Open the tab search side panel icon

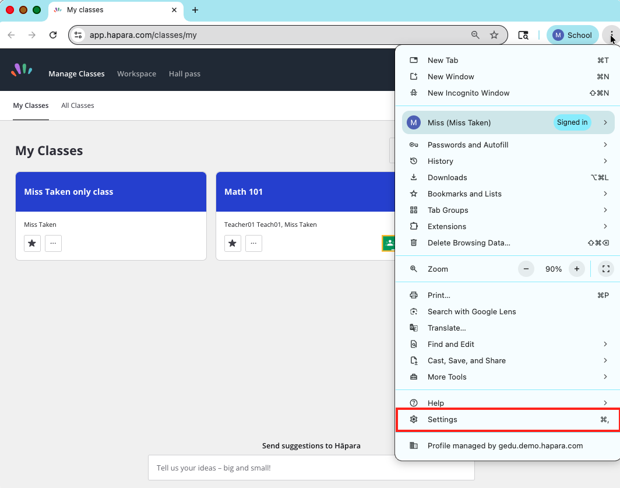pyautogui.click(x=523, y=35)
